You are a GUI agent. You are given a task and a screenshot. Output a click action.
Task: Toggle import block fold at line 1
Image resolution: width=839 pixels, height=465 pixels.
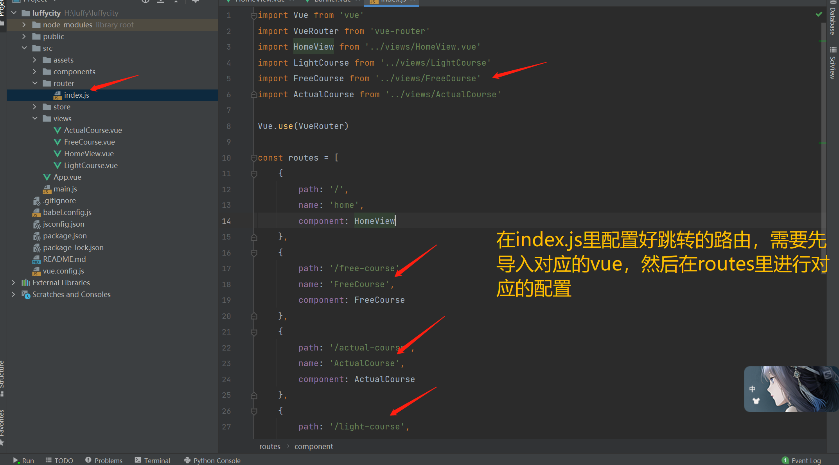point(254,16)
